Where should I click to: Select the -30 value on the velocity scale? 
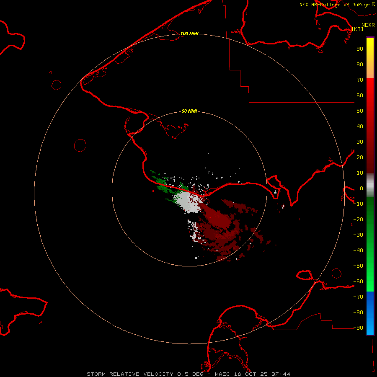pyautogui.click(x=358, y=235)
